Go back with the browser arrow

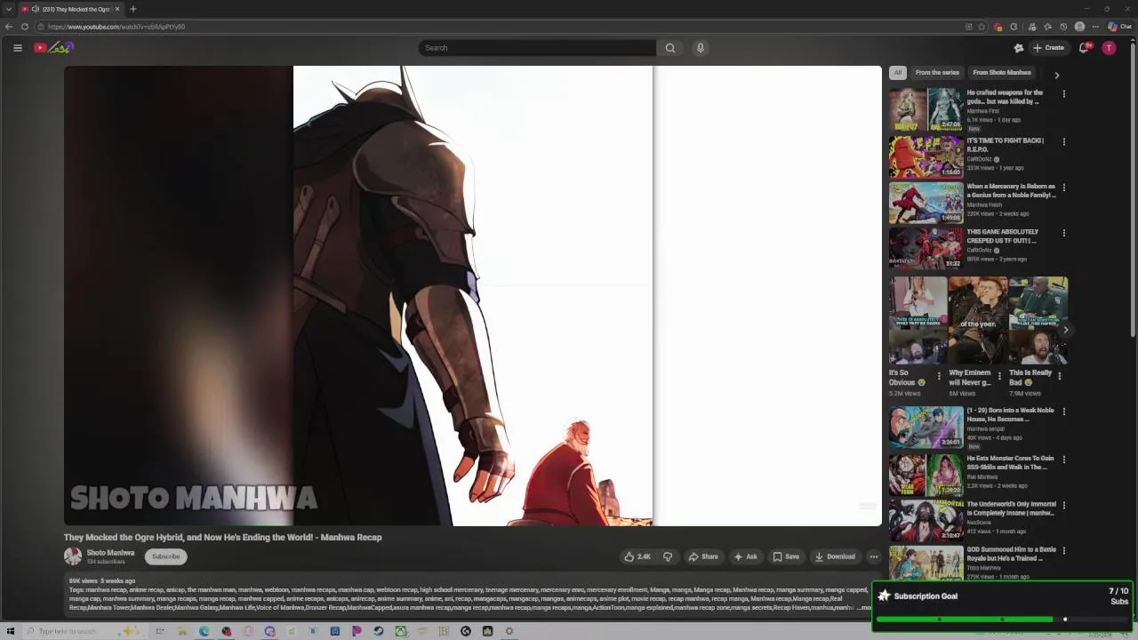(x=9, y=27)
